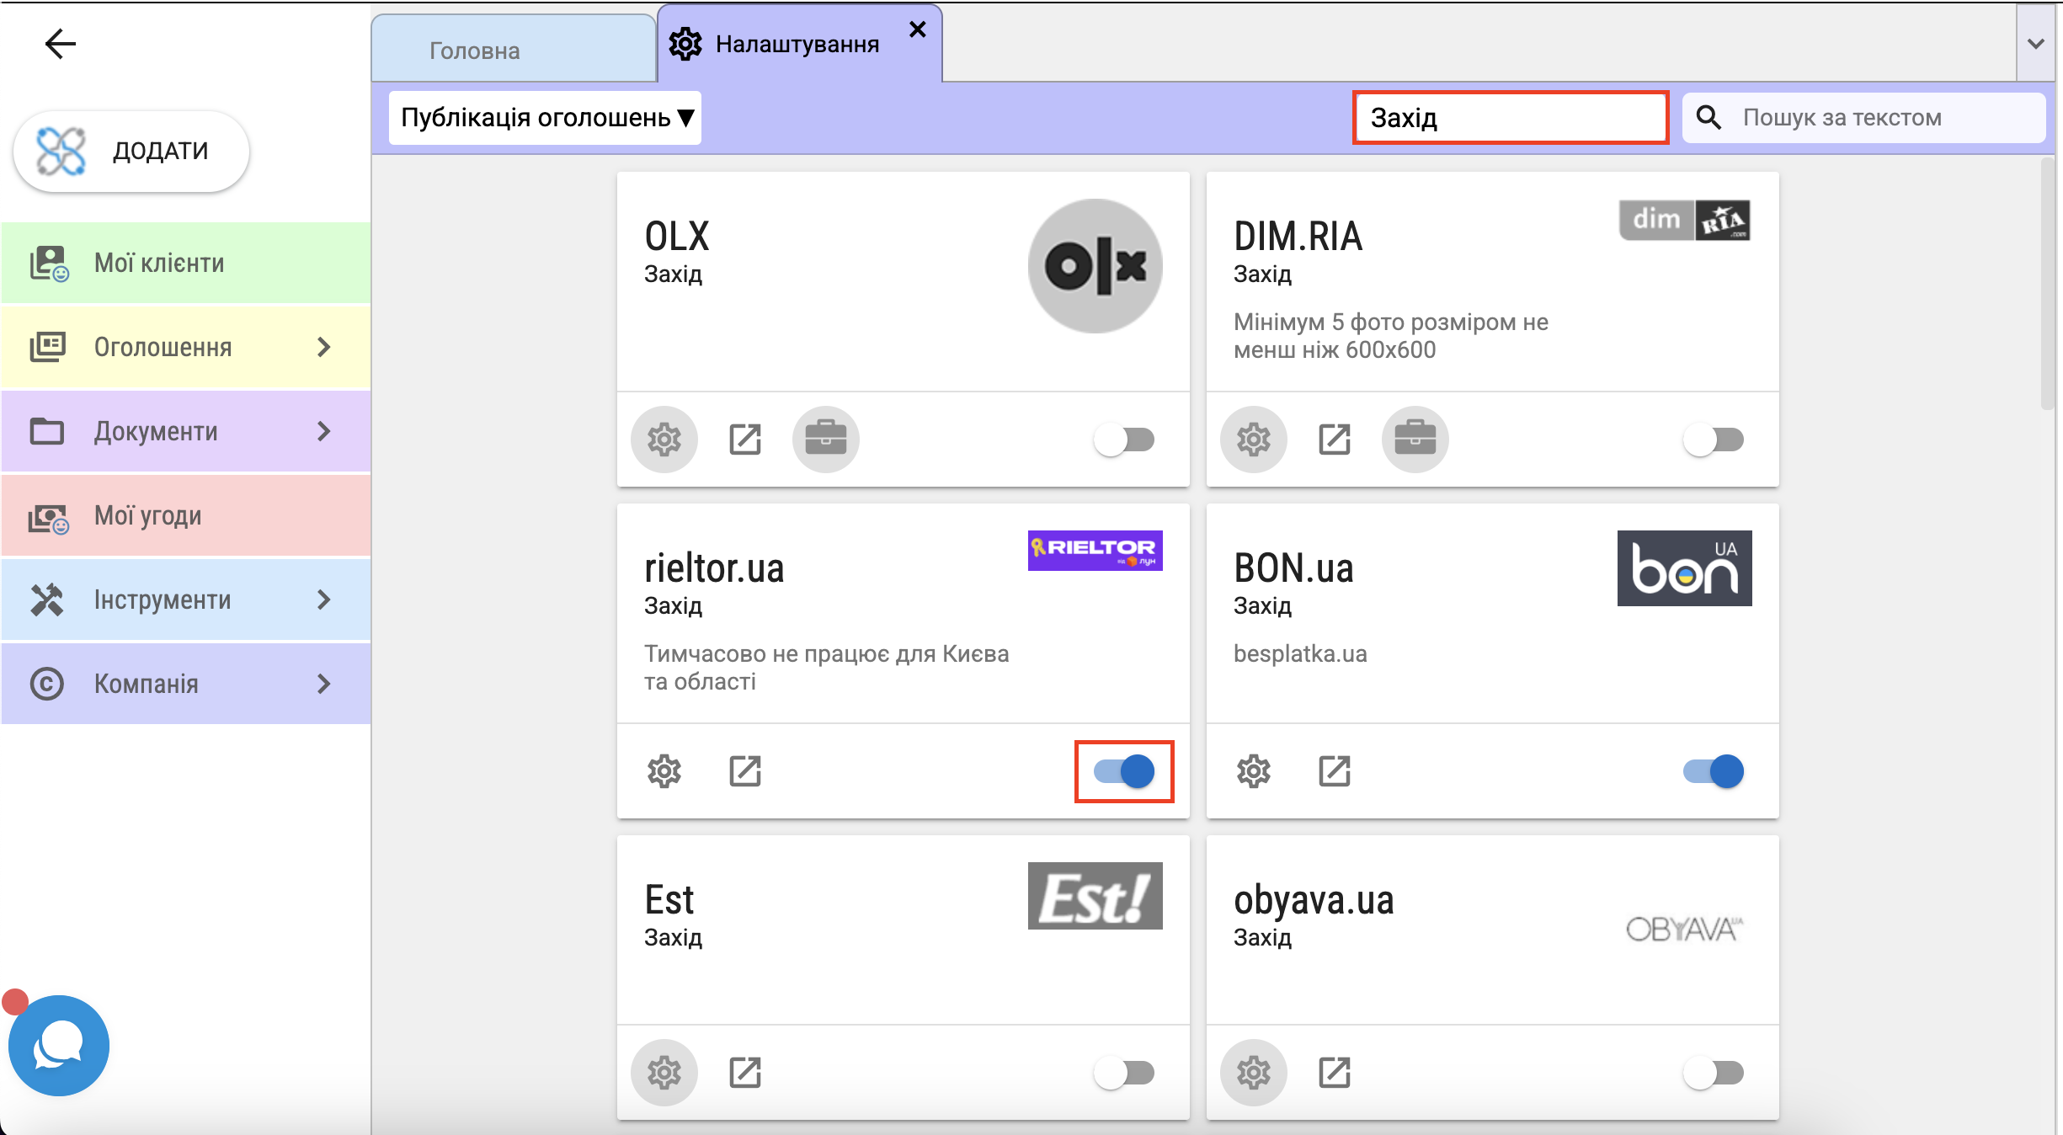Open OLX settings gear

[664, 440]
